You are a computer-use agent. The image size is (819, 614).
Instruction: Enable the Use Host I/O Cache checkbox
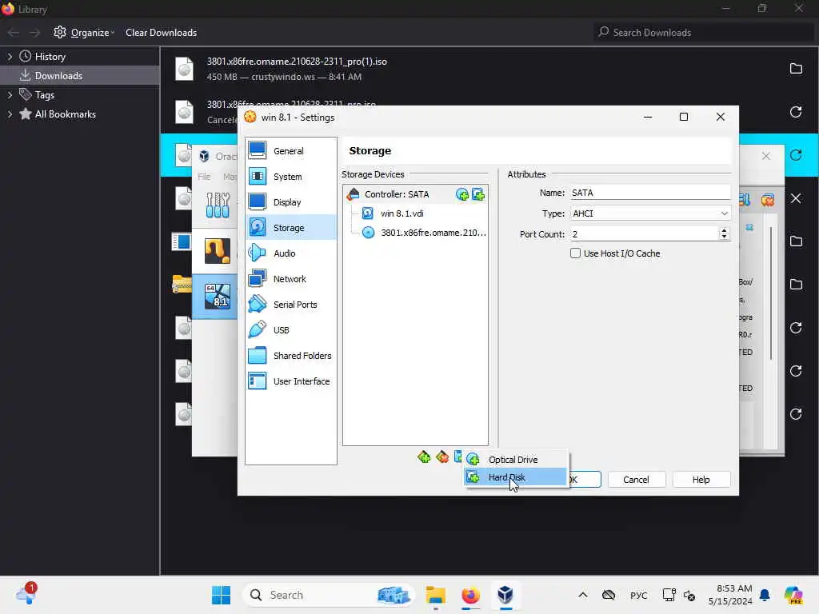[575, 253]
